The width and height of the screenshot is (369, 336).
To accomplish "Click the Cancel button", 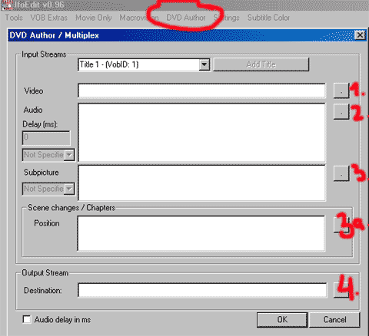I will tap(334, 320).
